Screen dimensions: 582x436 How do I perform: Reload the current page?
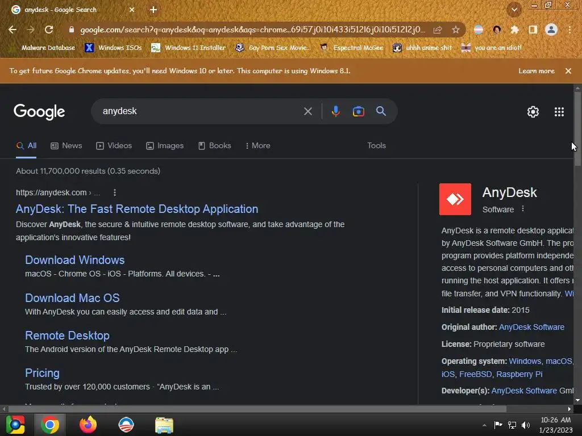click(49, 30)
